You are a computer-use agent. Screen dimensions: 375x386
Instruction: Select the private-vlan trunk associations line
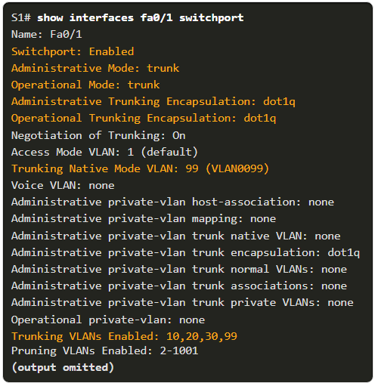[179, 286]
